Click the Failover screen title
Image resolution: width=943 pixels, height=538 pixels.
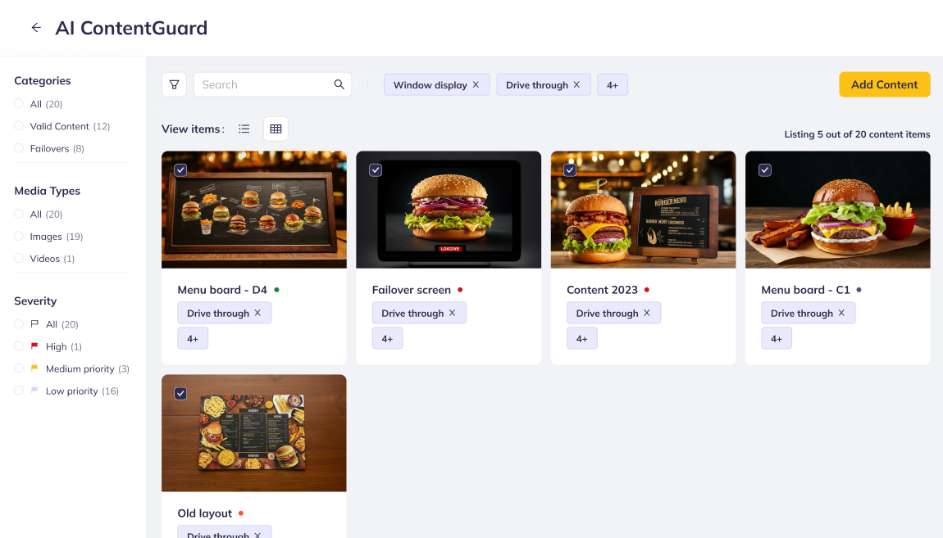pos(412,289)
